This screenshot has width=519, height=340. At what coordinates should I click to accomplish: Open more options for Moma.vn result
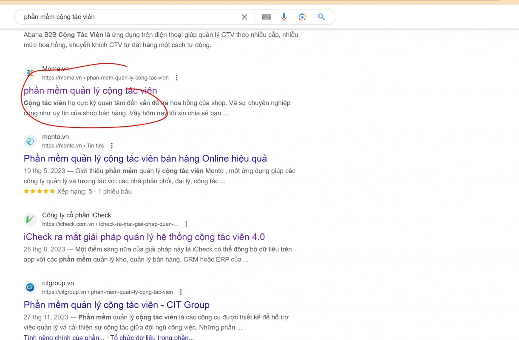point(177,78)
